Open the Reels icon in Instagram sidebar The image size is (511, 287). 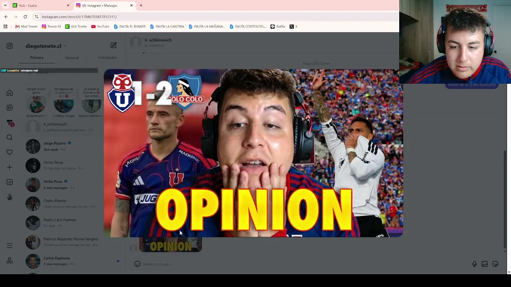pyautogui.click(x=10, y=108)
